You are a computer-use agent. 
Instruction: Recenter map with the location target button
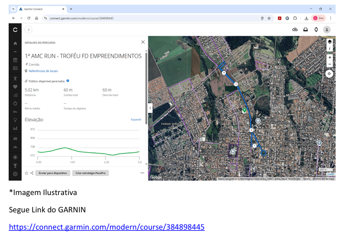pyautogui.click(x=329, y=73)
